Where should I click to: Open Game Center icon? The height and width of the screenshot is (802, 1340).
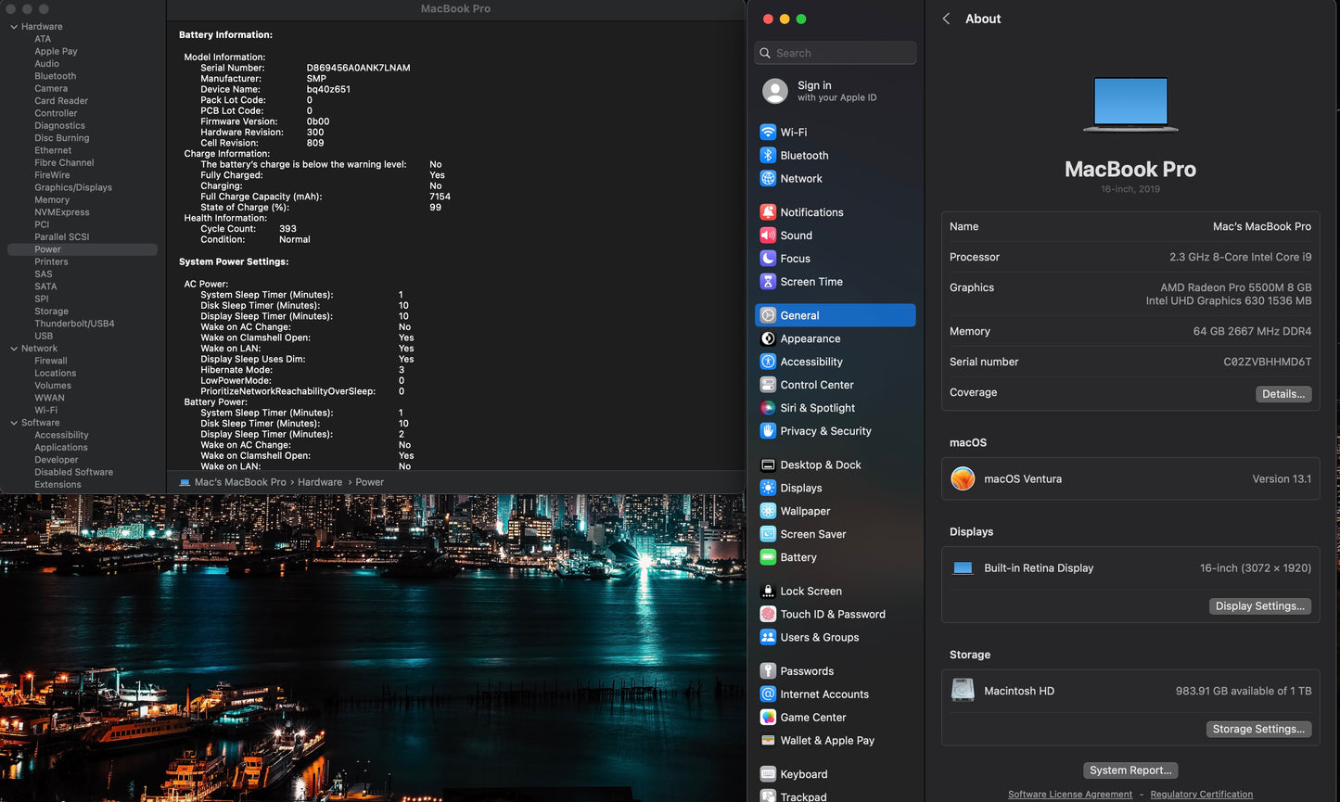pos(768,718)
